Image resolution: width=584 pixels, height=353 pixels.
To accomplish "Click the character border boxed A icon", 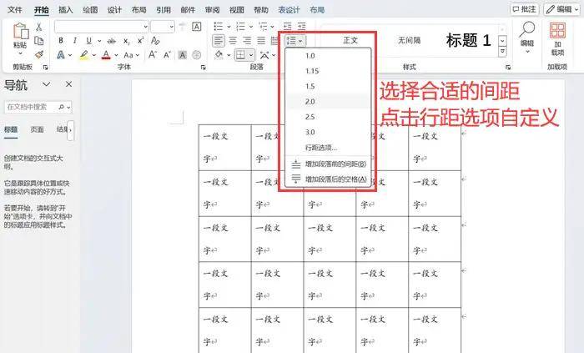I will click(x=196, y=27).
